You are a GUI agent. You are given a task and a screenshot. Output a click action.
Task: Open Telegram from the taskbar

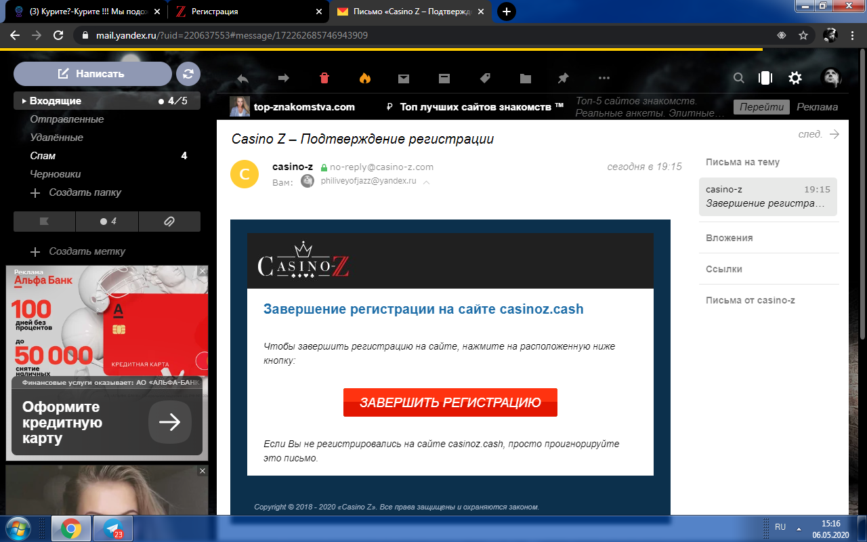(x=113, y=528)
